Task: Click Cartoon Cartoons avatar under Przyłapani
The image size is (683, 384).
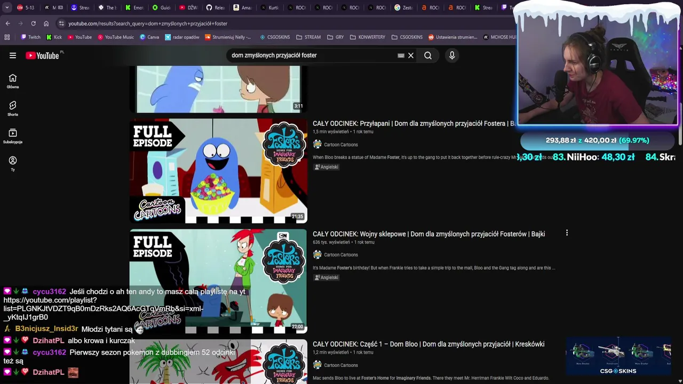Action: (317, 145)
